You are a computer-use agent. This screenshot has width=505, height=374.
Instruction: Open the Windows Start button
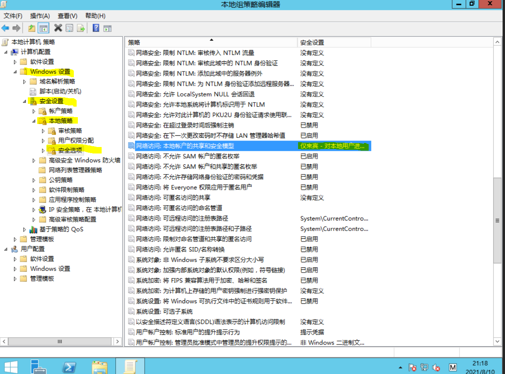coord(11,367)
